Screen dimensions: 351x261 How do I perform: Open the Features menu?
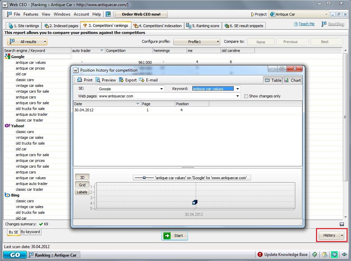31,14
